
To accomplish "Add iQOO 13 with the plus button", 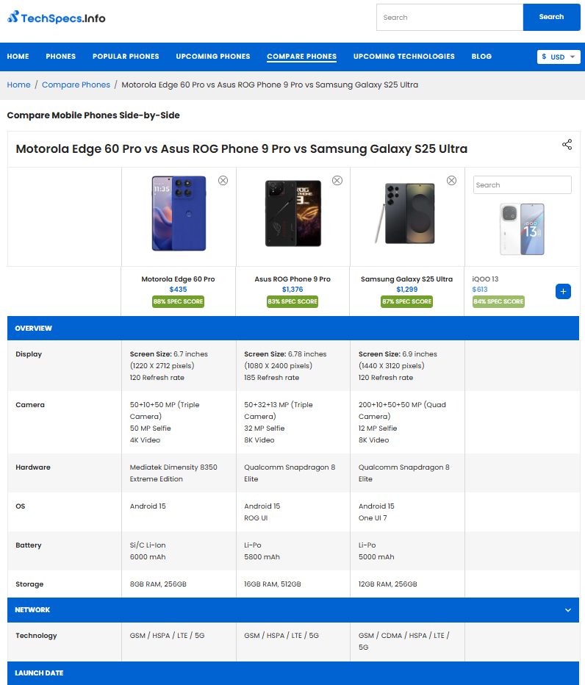I will coord(563,291).
